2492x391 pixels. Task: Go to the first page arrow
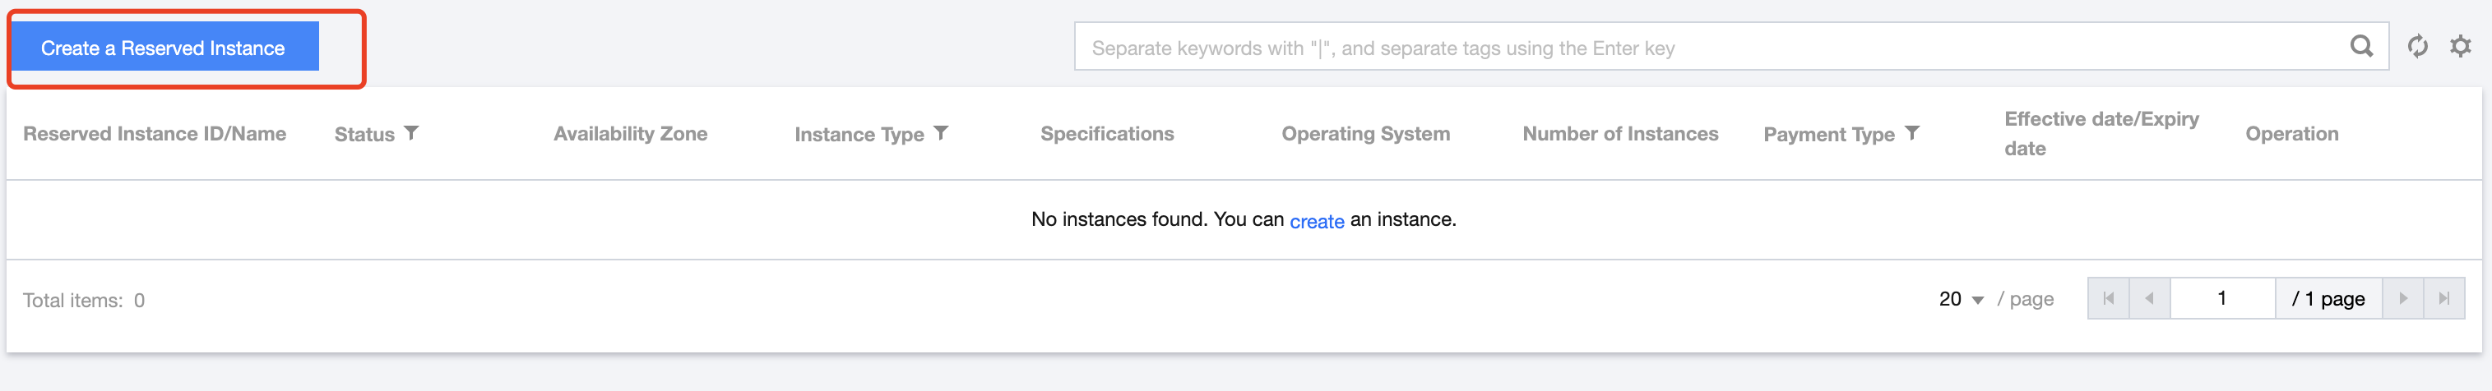point(2108,298)
